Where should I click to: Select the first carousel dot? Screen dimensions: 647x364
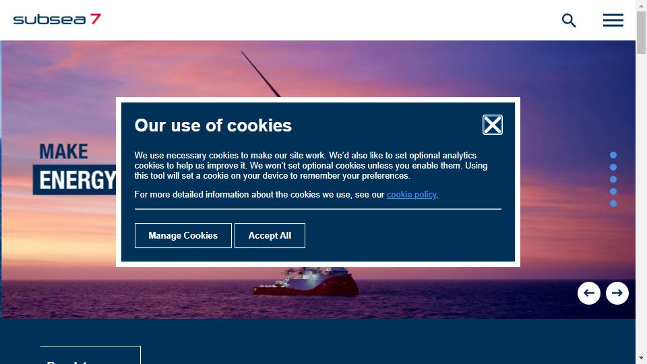pos(613,155)
